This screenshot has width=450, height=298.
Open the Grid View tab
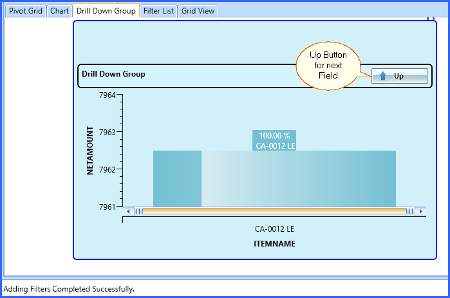198,11
